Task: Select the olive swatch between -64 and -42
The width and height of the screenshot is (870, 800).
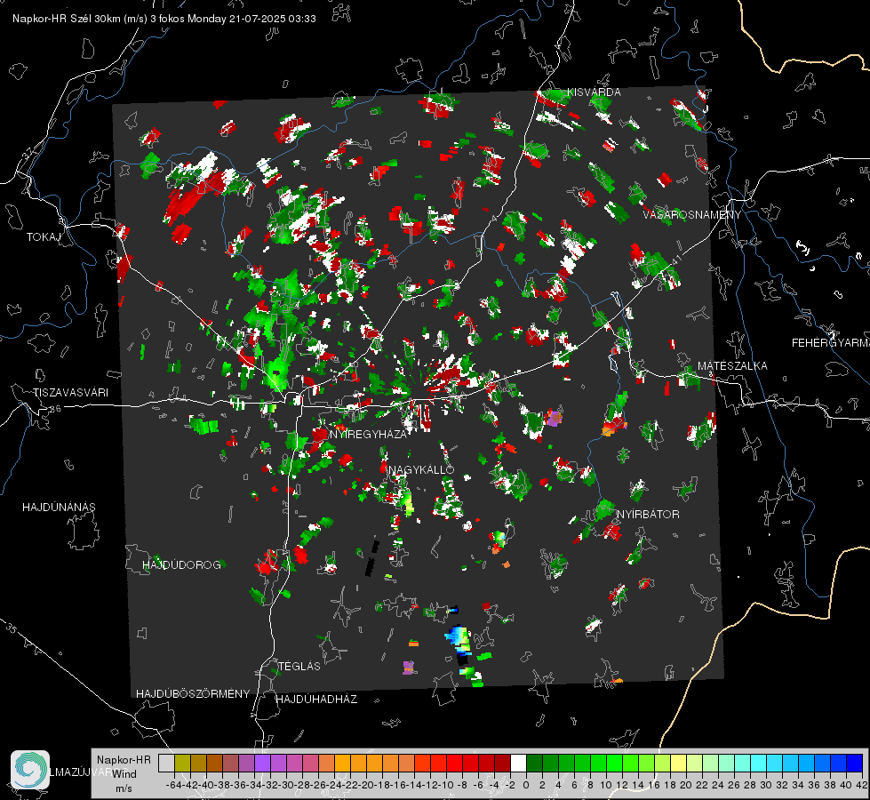Action: tap(182, 763)
